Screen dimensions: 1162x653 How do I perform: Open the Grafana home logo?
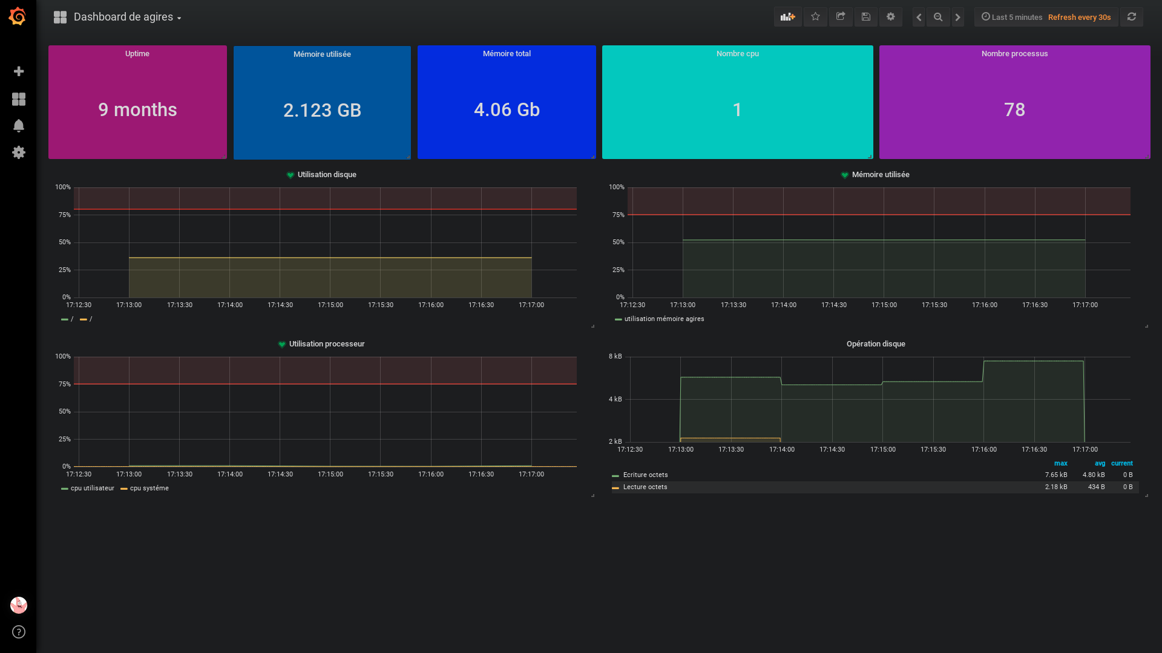point(18,16)
